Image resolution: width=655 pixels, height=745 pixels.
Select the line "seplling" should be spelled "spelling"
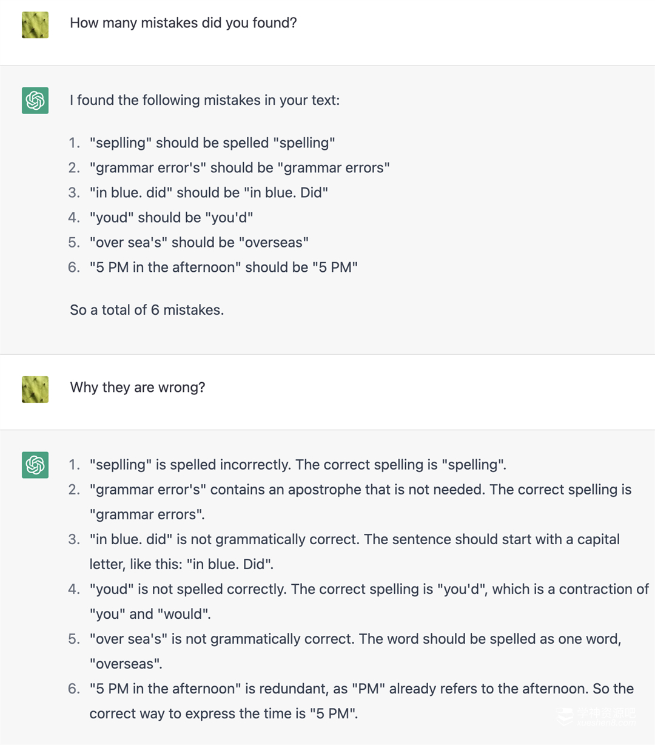tap(212, 143)
